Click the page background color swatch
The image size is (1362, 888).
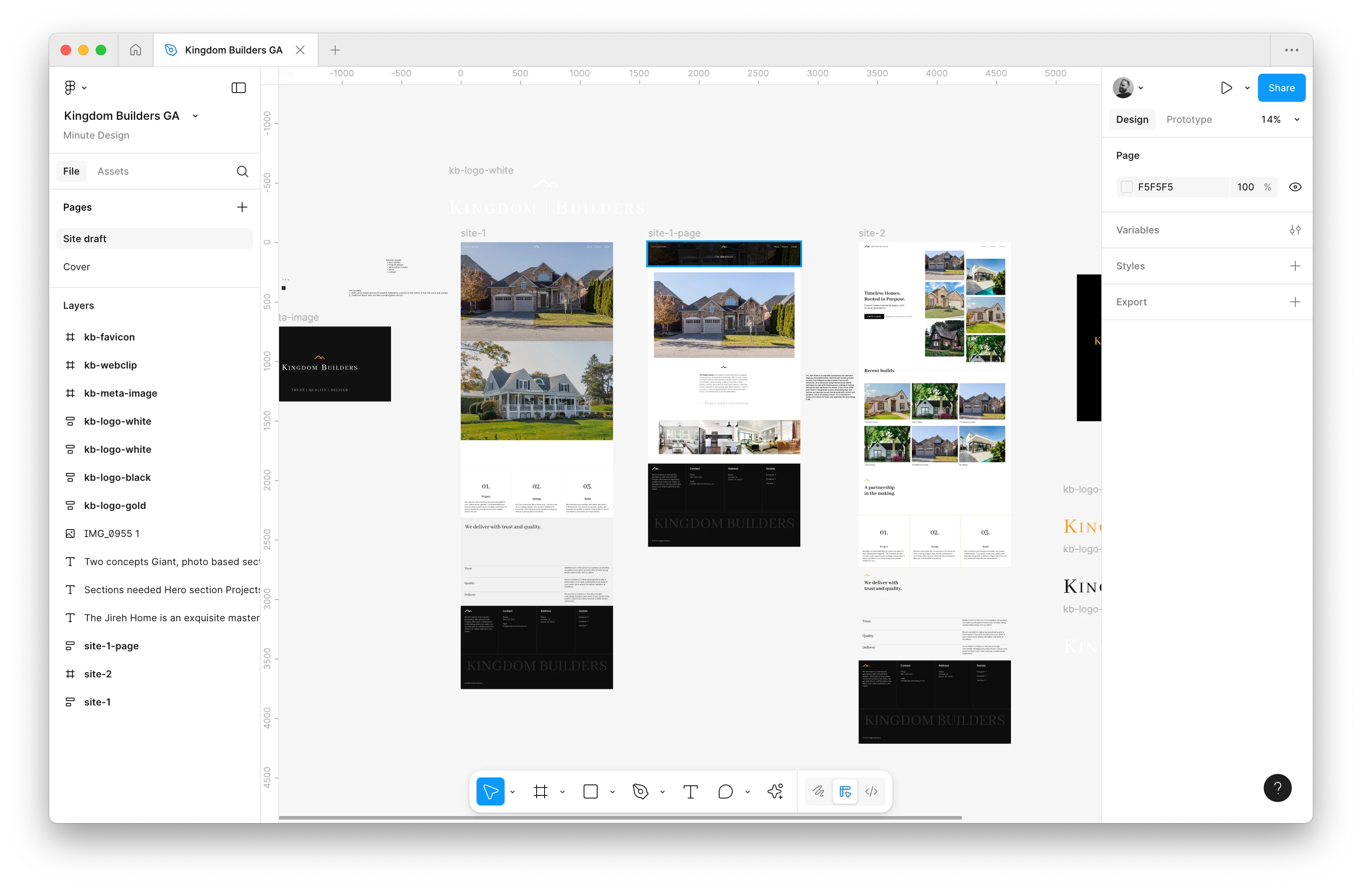pyautogui.click(x=1126, y=187)
